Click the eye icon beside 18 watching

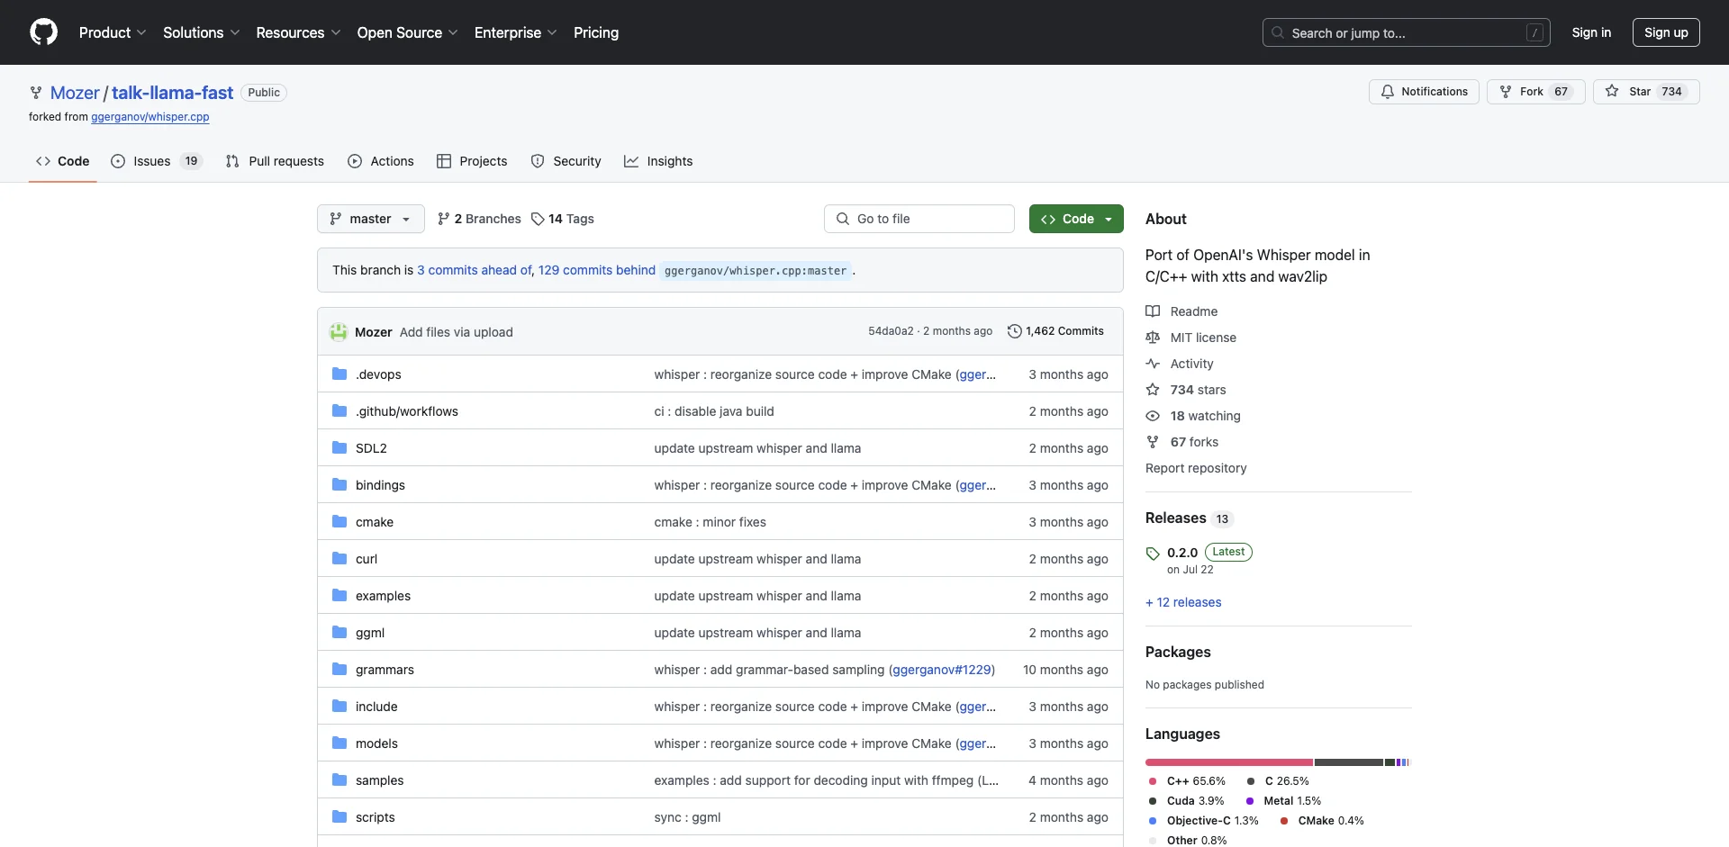pos(1153,416)
